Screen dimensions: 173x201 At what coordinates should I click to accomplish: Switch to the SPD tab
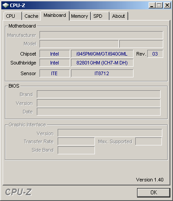[100, 16]
